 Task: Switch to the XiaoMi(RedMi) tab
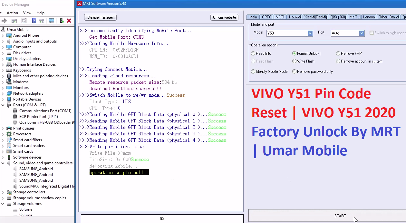coord(315,17)
